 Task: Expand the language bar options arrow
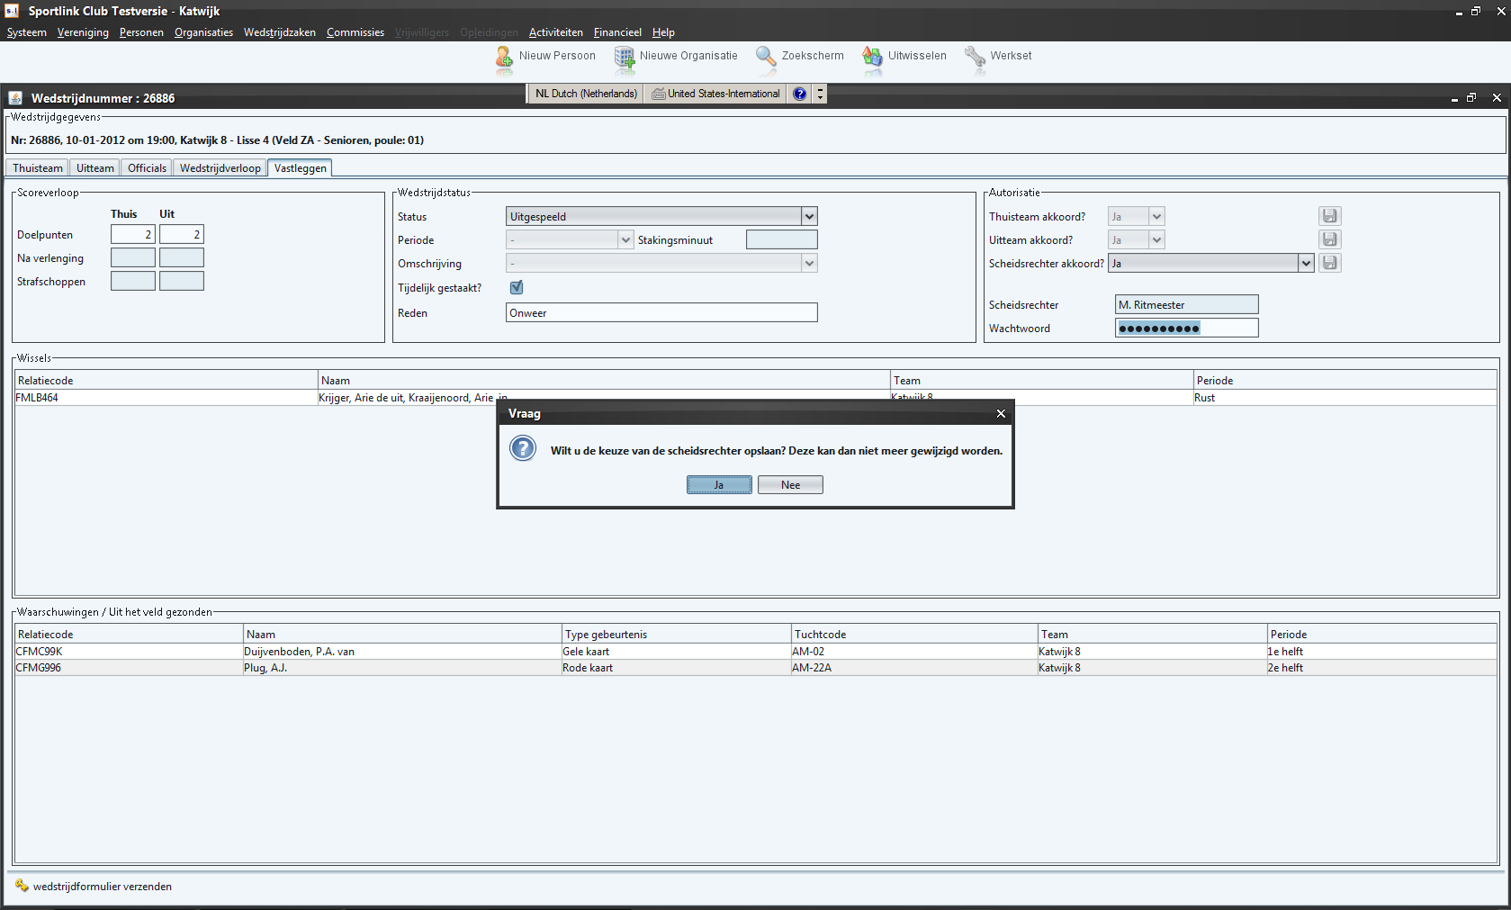pos(820,94)
